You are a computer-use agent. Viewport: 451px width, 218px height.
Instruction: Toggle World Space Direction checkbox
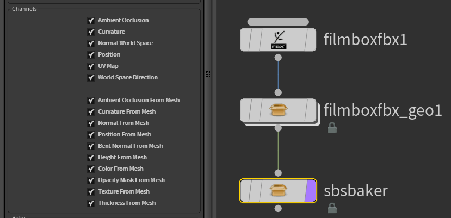[x=91, y=78]
